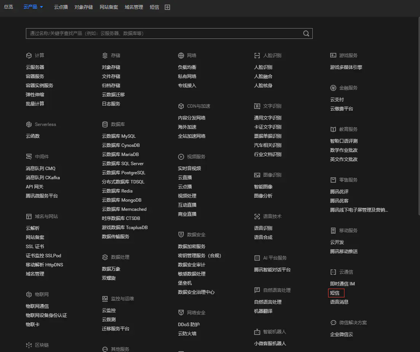
Task: Collapse the 云产品 dropdown menu
Action: [x=33, y=7]
